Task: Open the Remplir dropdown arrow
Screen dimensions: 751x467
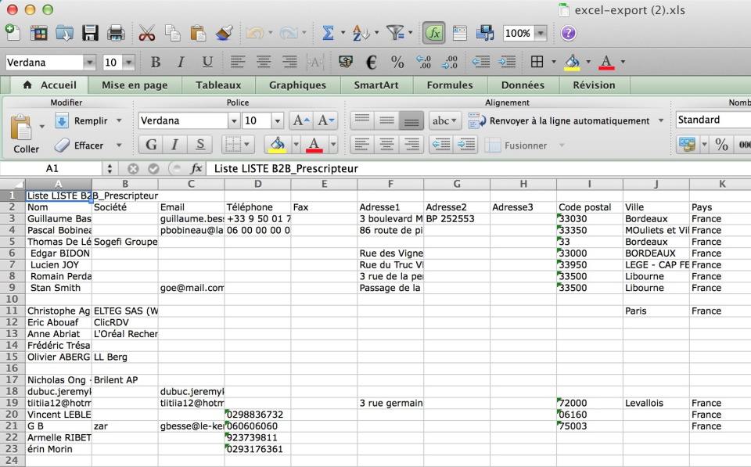Action: 119,120
